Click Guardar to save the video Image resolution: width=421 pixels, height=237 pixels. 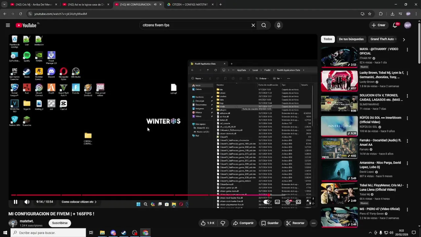point(270,223)
